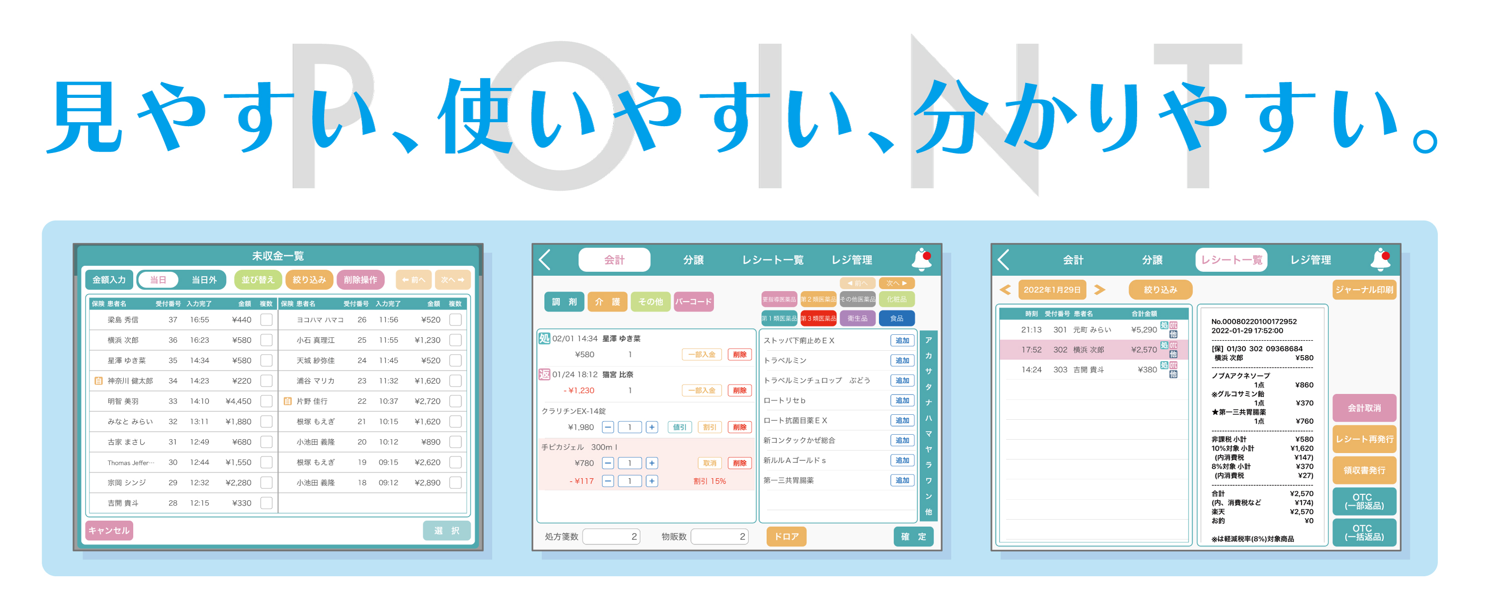Screen dimensions: 1491x616
Task: Select the 食品 product filter
Action: pos(896,318)
